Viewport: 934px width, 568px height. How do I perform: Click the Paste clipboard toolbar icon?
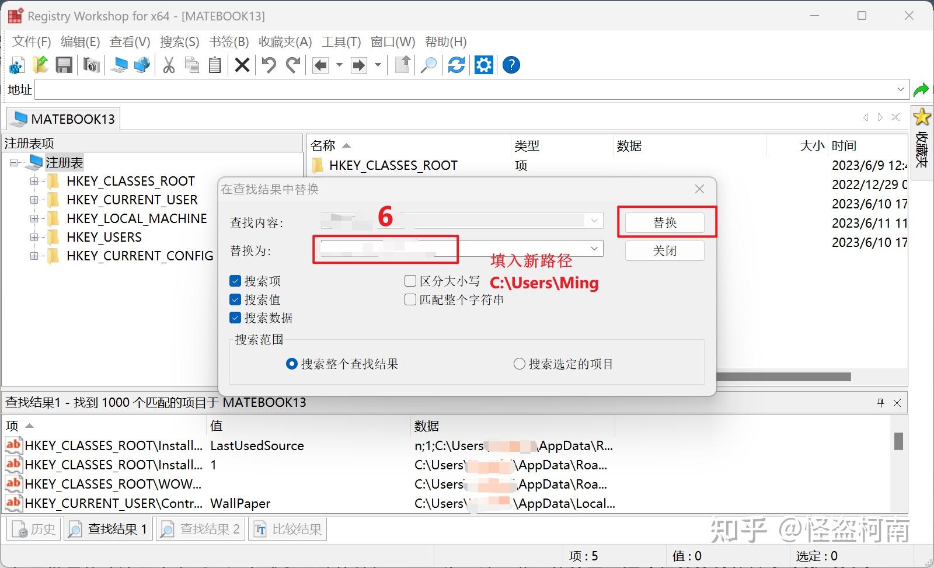[214, 65]
